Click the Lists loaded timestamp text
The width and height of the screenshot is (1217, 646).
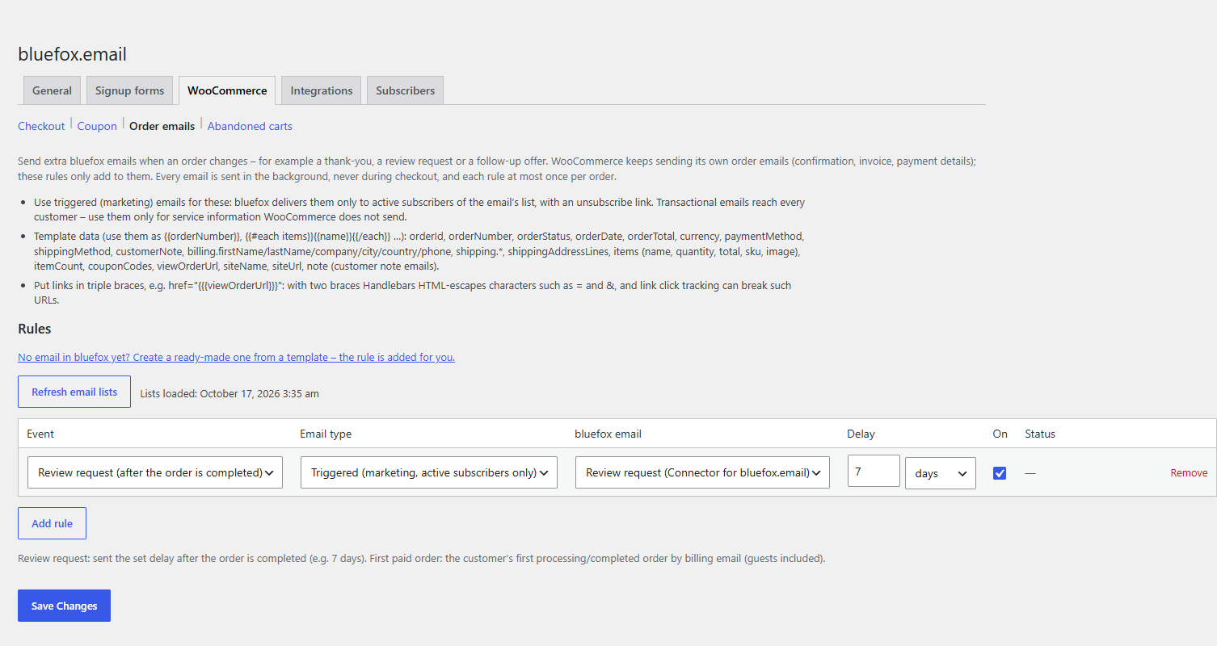click(230, 394)
